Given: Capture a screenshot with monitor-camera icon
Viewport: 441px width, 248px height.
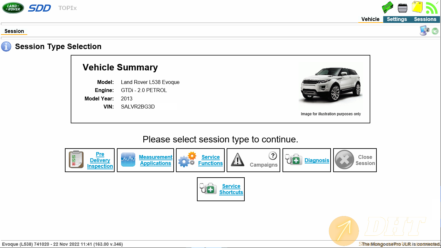Looking at the screenshot, I should coord(425,31).
